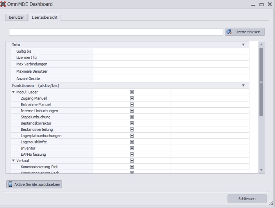The height and width of the screenshot is (208, 275).
Task: Collapse the Modul: Lager tree node
Action: tap(13, 92)
